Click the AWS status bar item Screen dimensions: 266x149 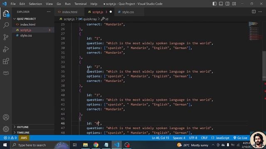24,138
